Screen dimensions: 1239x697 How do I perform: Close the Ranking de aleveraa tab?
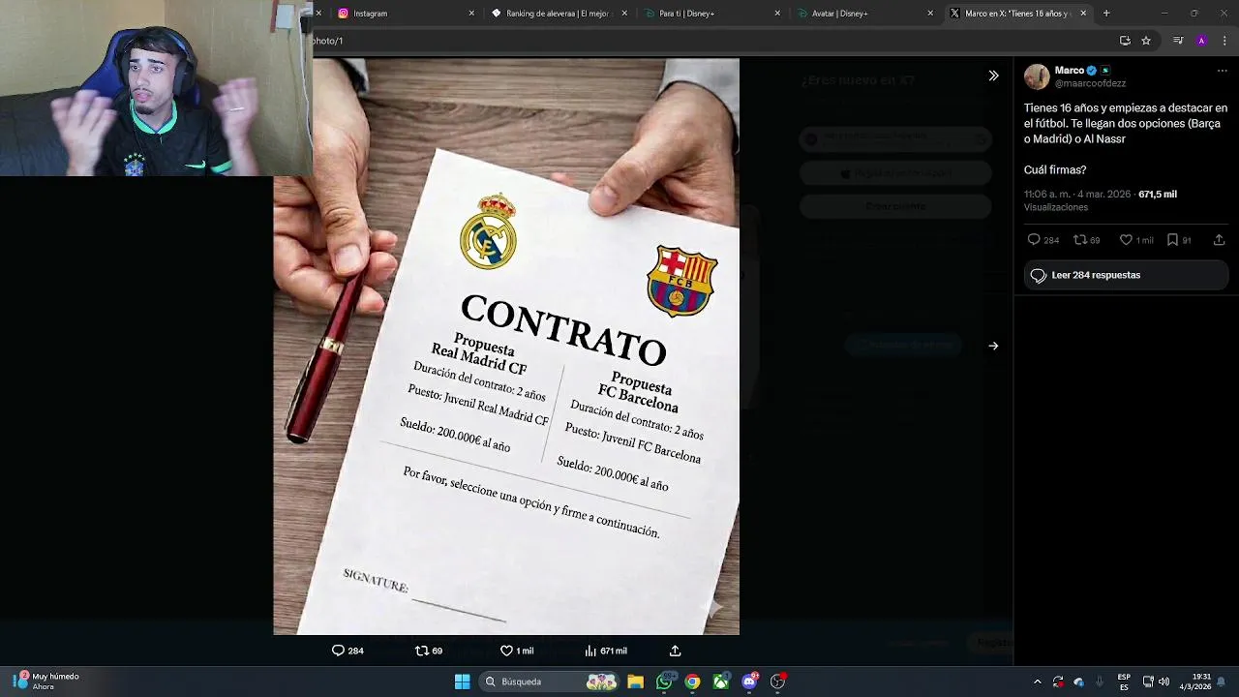pos(624,14)
